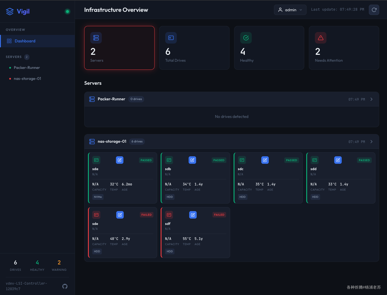387x295 pixels.
Task: Expand the nas-storage-01 server chevron
Action: [x=371, y=142]
